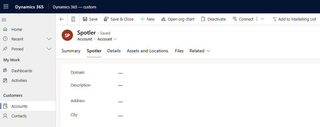320x127 pixels.
Task: Select Add to Marketing List
Action: [294, 19]
